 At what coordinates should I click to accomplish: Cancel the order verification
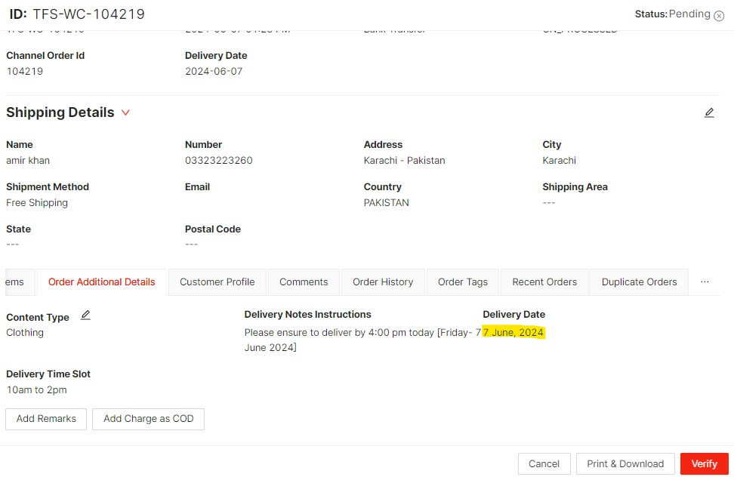[x=544, y=463]
